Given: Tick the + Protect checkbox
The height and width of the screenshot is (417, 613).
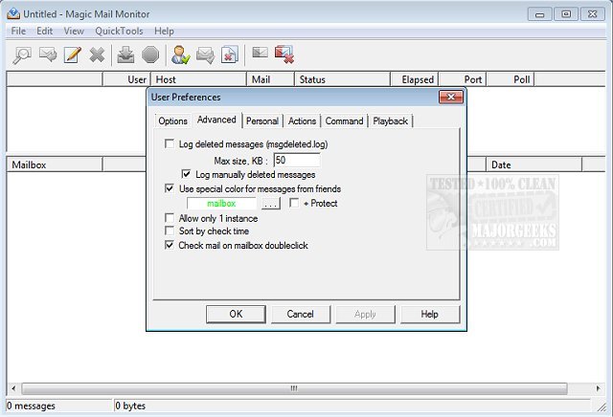Looking at the screenshot, I should [294, 203].
